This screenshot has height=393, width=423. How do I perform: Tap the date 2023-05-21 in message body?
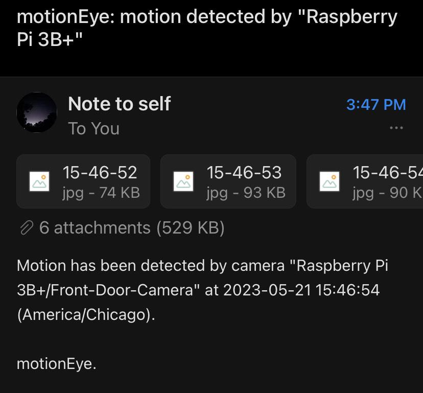(267, 290)
